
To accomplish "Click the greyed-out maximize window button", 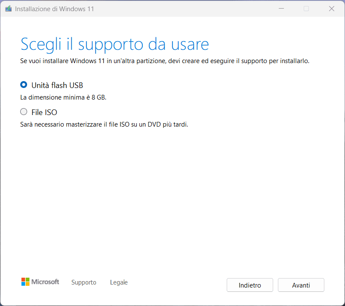I will tap(306, 9).
